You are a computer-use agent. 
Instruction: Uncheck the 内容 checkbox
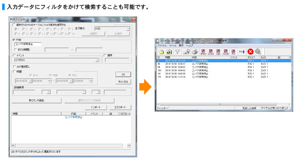point(14,40)
